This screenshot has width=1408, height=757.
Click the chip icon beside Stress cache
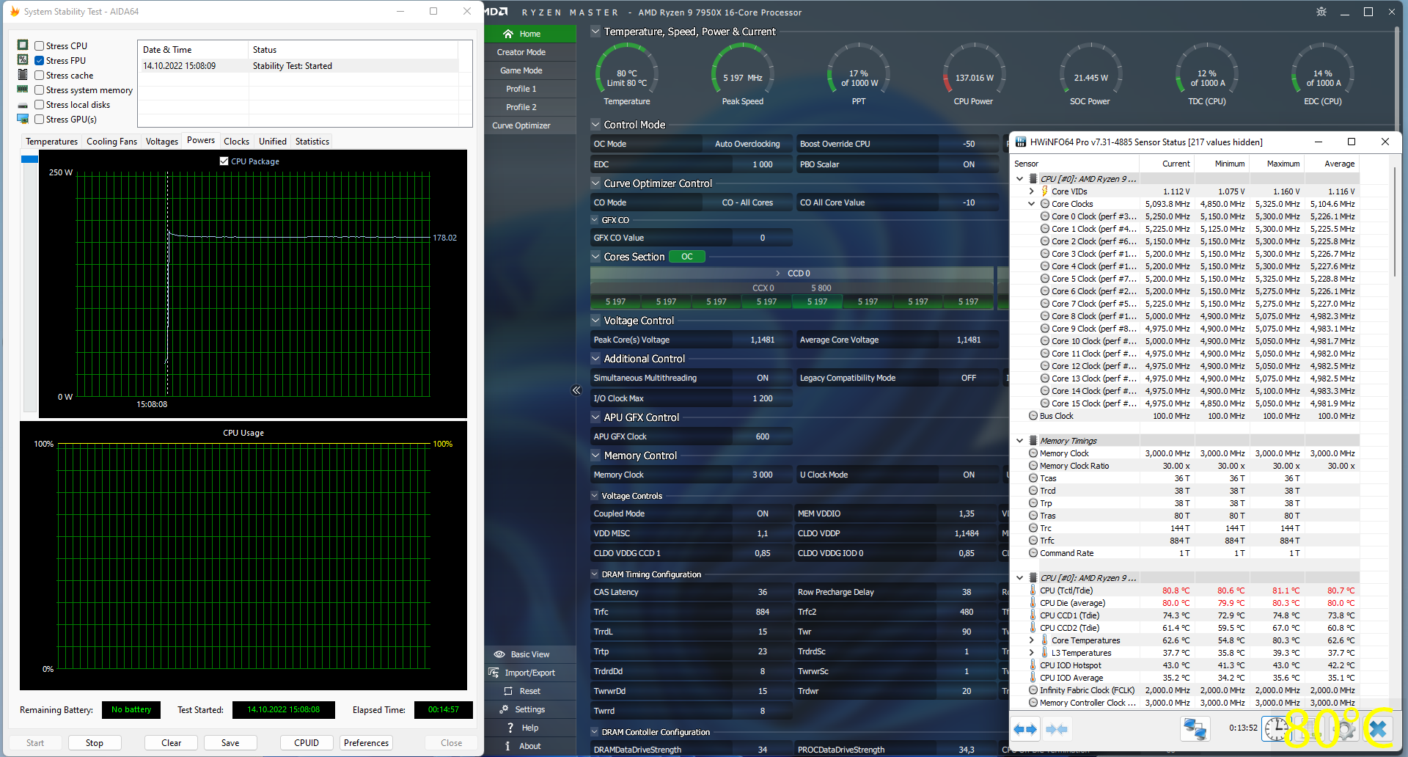point(23,75)
